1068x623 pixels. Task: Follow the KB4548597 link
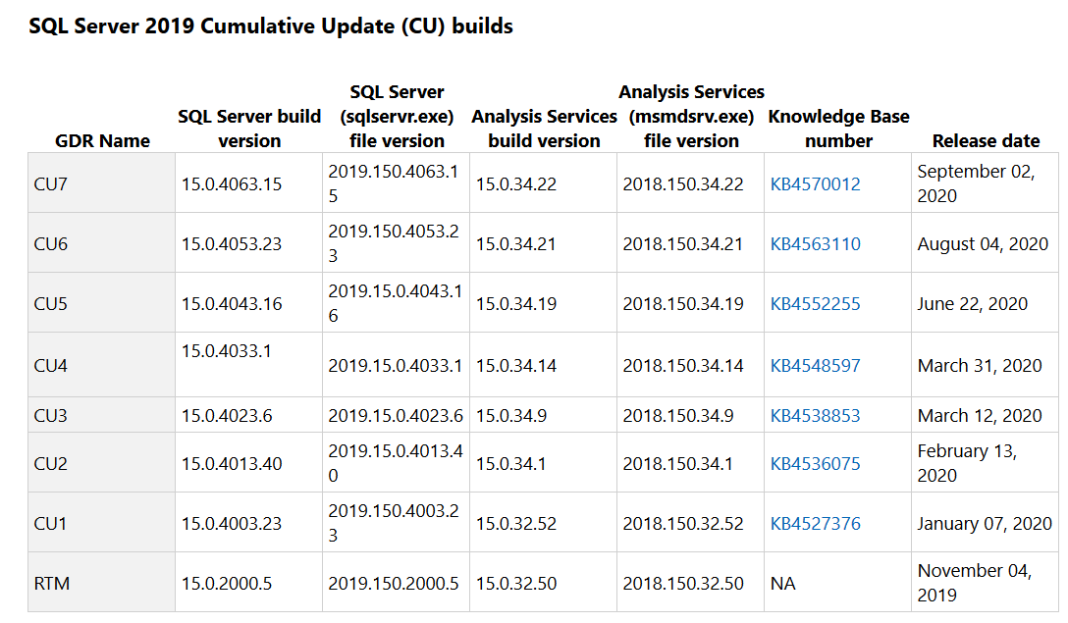pos(815,366)
